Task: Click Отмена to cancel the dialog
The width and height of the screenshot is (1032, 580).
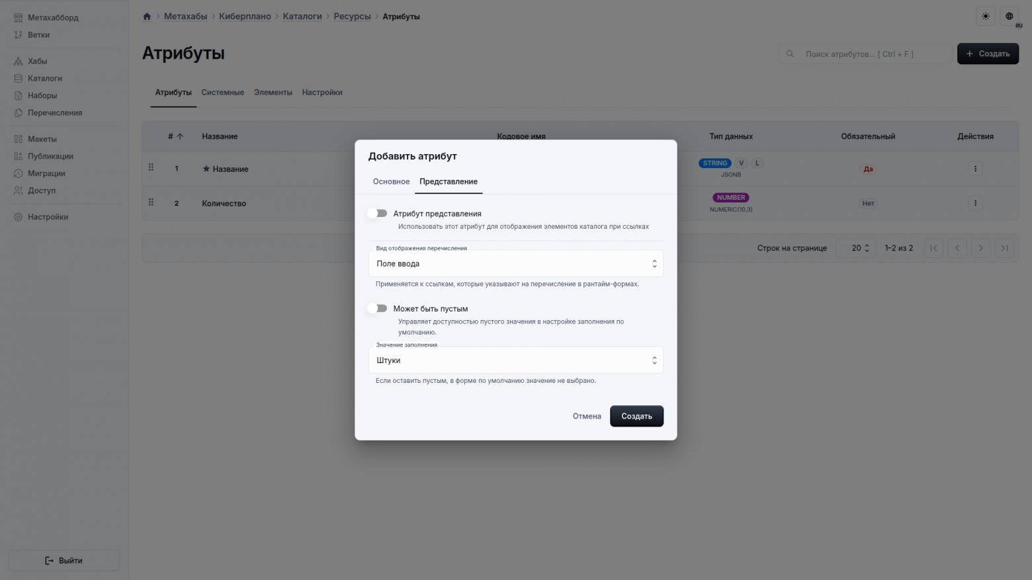Action: [587, 417]
